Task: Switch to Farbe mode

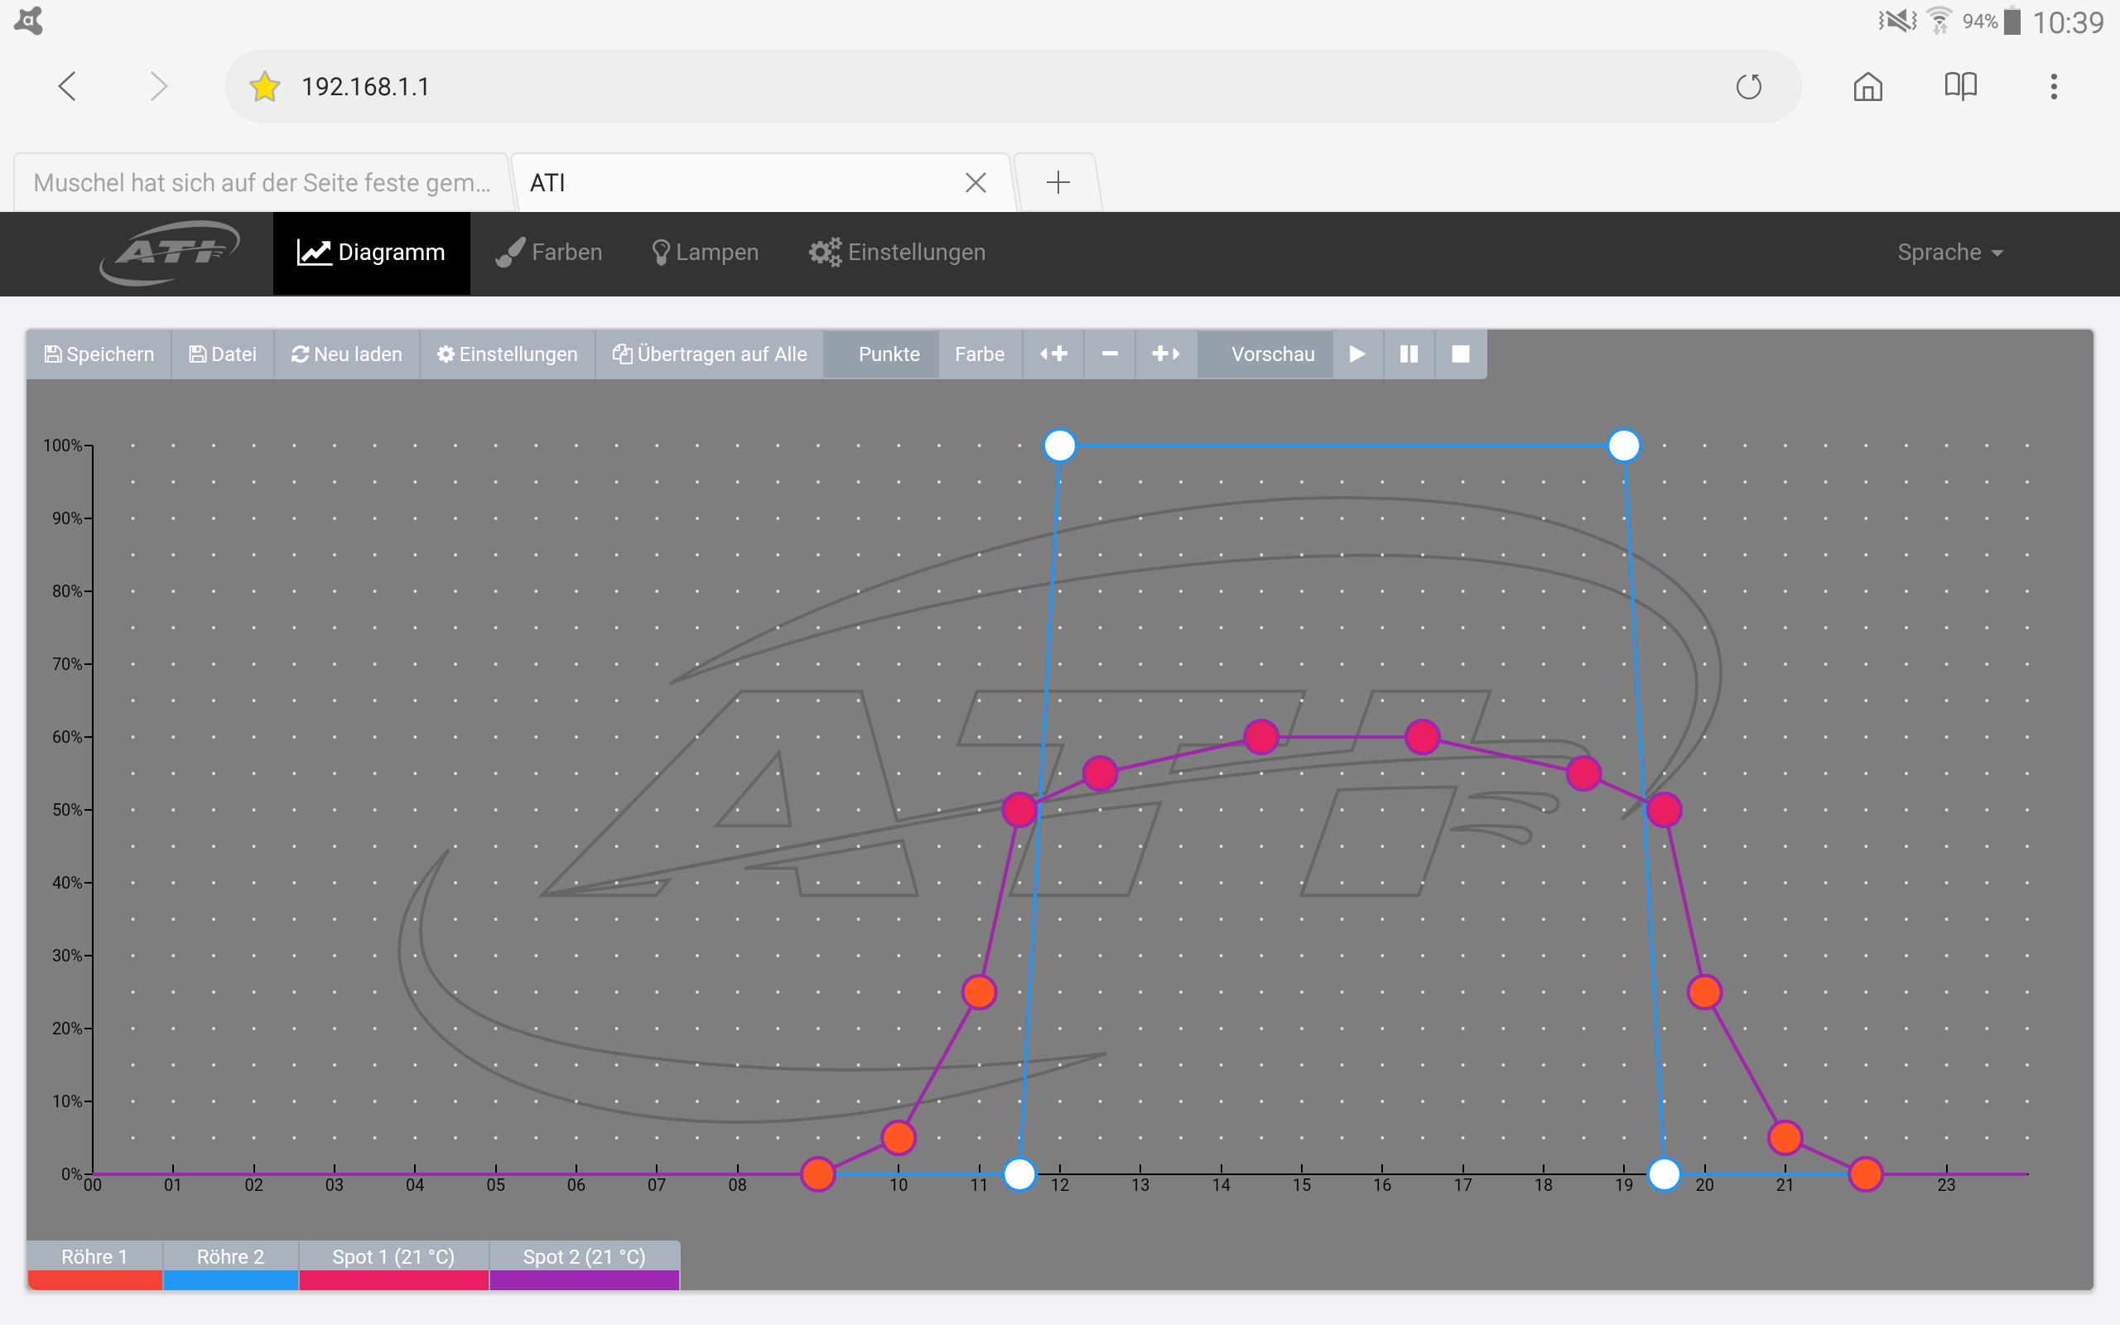Action: click(980, 354)
